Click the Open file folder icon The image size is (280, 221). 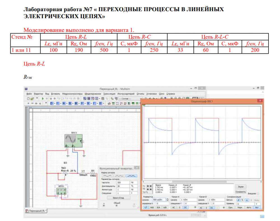(x=32, y=98)
